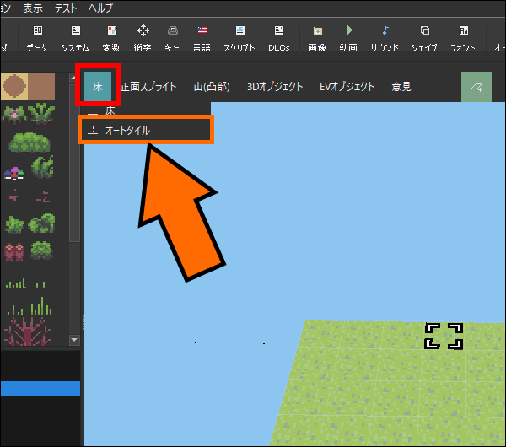Click the 変数 (Variables) toolbar icon

[x=111, y=37]
